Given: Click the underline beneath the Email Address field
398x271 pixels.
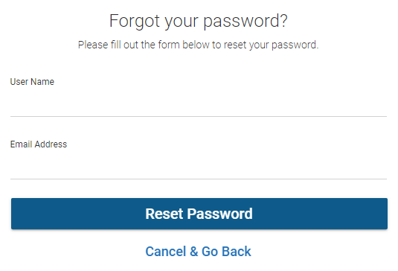Looking at the screenshot, I should [x=199, y=179].
